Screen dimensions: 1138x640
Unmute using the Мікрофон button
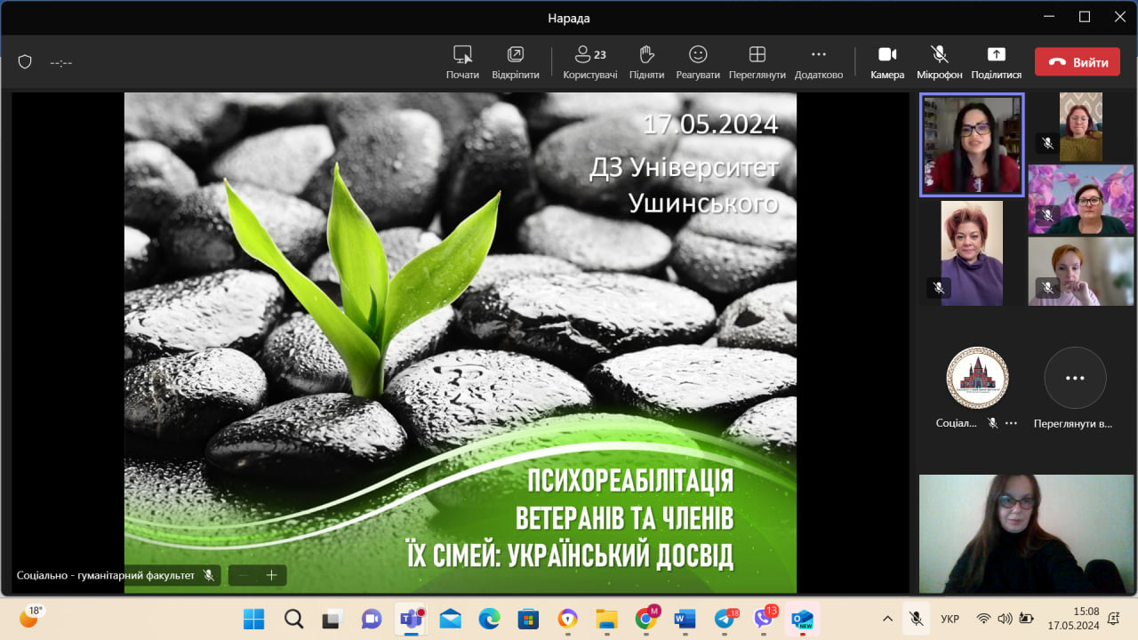[939, 61]
